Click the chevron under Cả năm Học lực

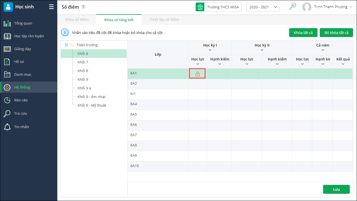click(x=303, y=64)
